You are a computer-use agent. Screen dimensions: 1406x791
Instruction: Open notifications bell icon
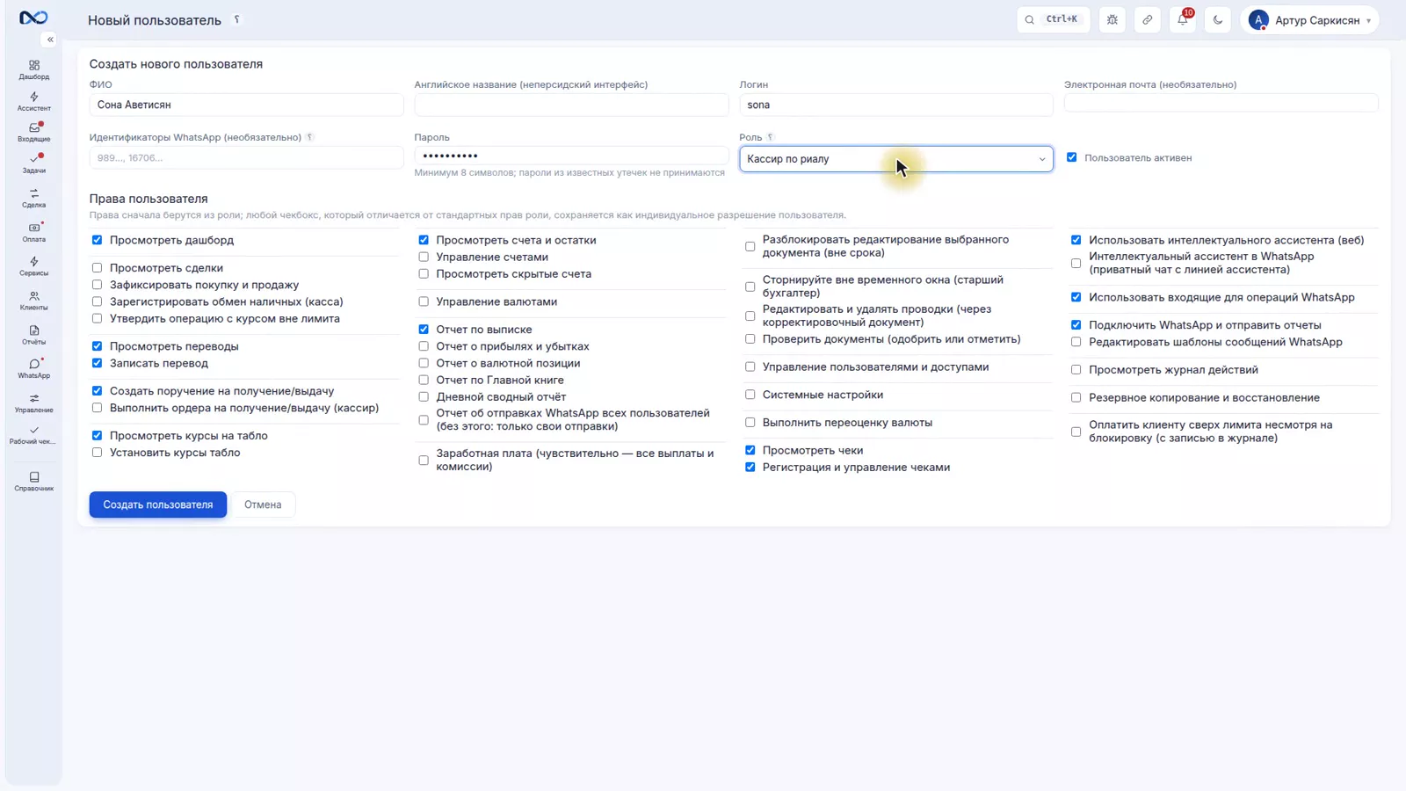click(x=1182, y=19)
